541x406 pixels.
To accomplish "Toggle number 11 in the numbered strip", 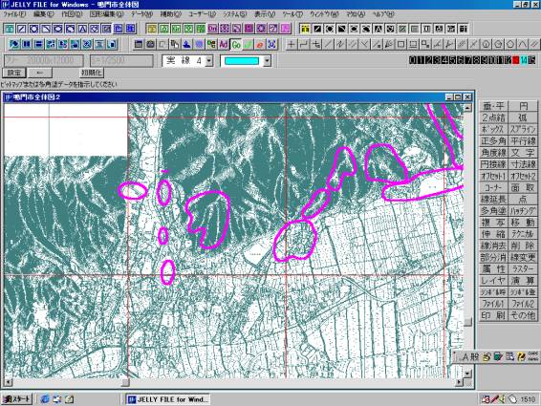I will (x=500, y=60).
